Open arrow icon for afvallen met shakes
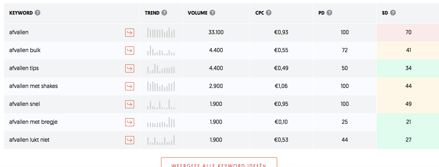439x167 pixels. click(129, 86)
